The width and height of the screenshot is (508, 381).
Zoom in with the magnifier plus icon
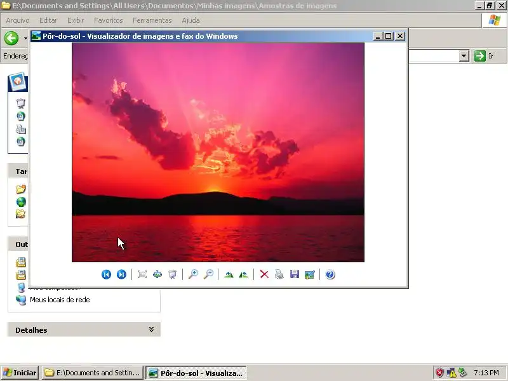coord(194,274)
